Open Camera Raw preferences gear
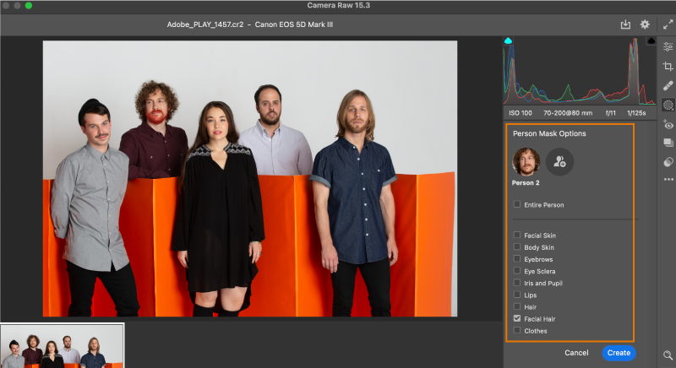 click(x=645, y=24)
